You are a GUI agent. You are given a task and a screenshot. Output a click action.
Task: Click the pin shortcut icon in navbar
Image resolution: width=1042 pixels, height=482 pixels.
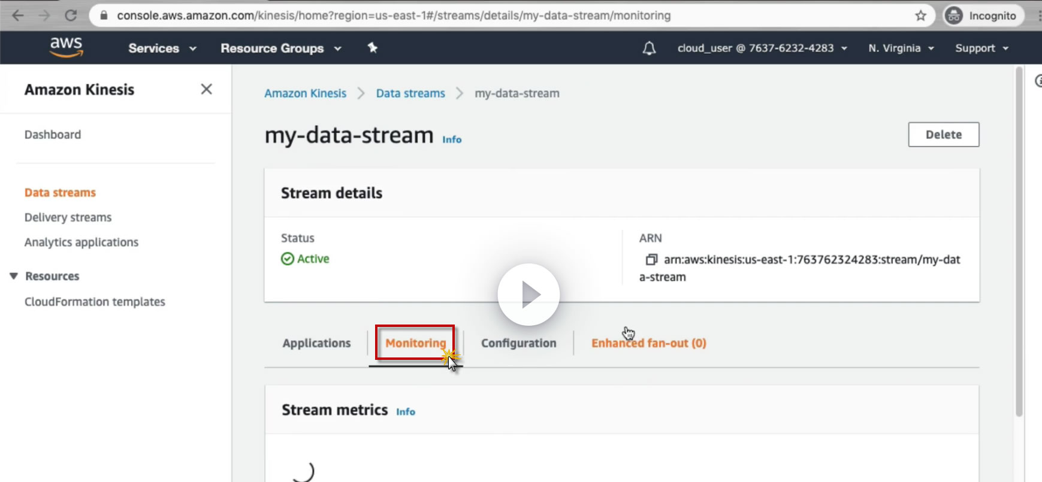click(373, 48)
